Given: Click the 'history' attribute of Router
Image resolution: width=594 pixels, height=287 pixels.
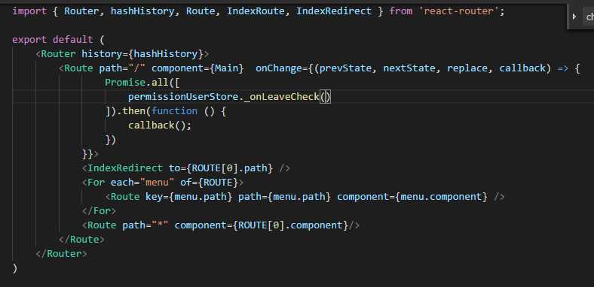Looking at the screenshot, I should [x=102, y=54].
